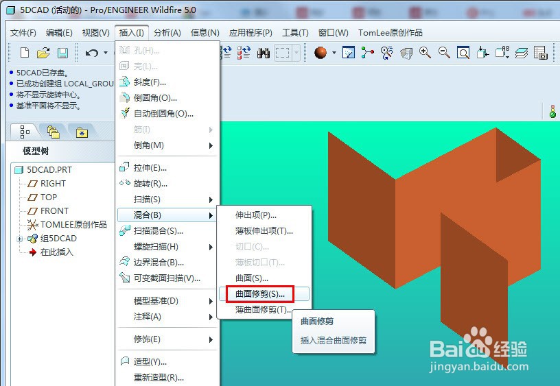Screen dimensions: 560x386
Task: Click the New file icon
Action: click(x=25, y=53)
